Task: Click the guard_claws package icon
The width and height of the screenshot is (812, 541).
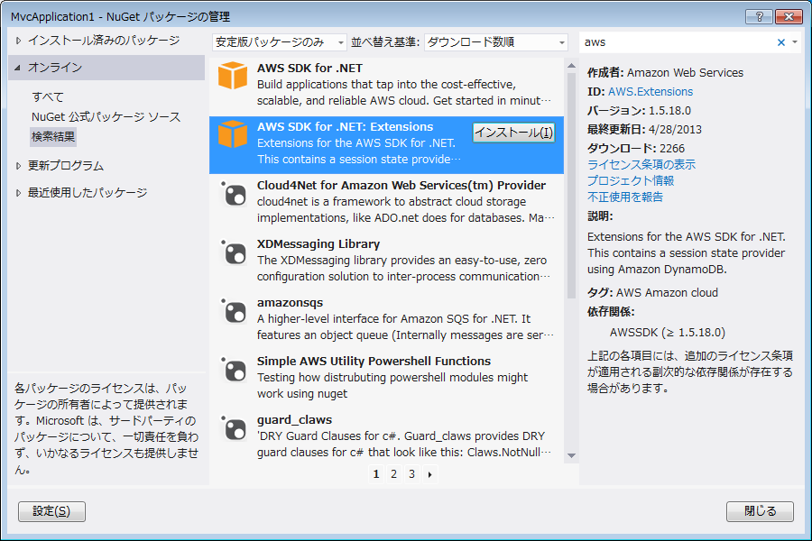Action: pyautogui.click(x=233, y=428)
